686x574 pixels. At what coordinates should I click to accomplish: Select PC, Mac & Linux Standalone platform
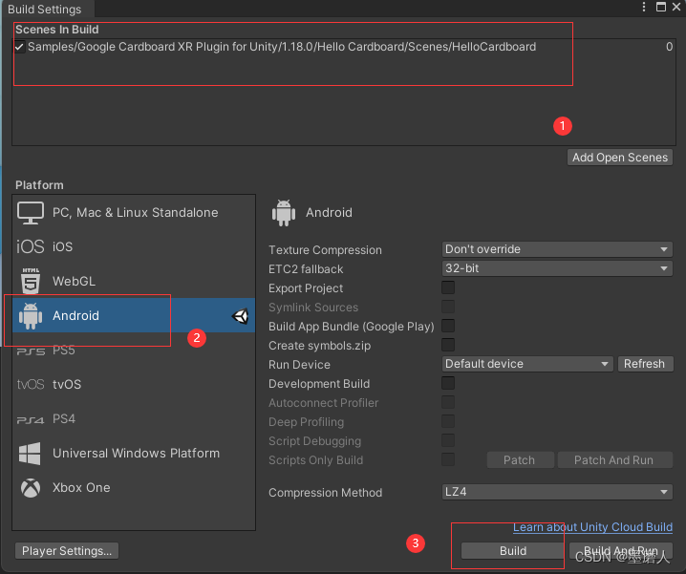pyautogui.click(x=134, y=213)
